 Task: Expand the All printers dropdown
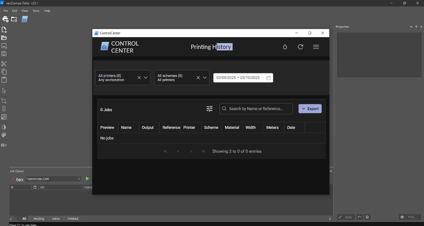point(145,78)
